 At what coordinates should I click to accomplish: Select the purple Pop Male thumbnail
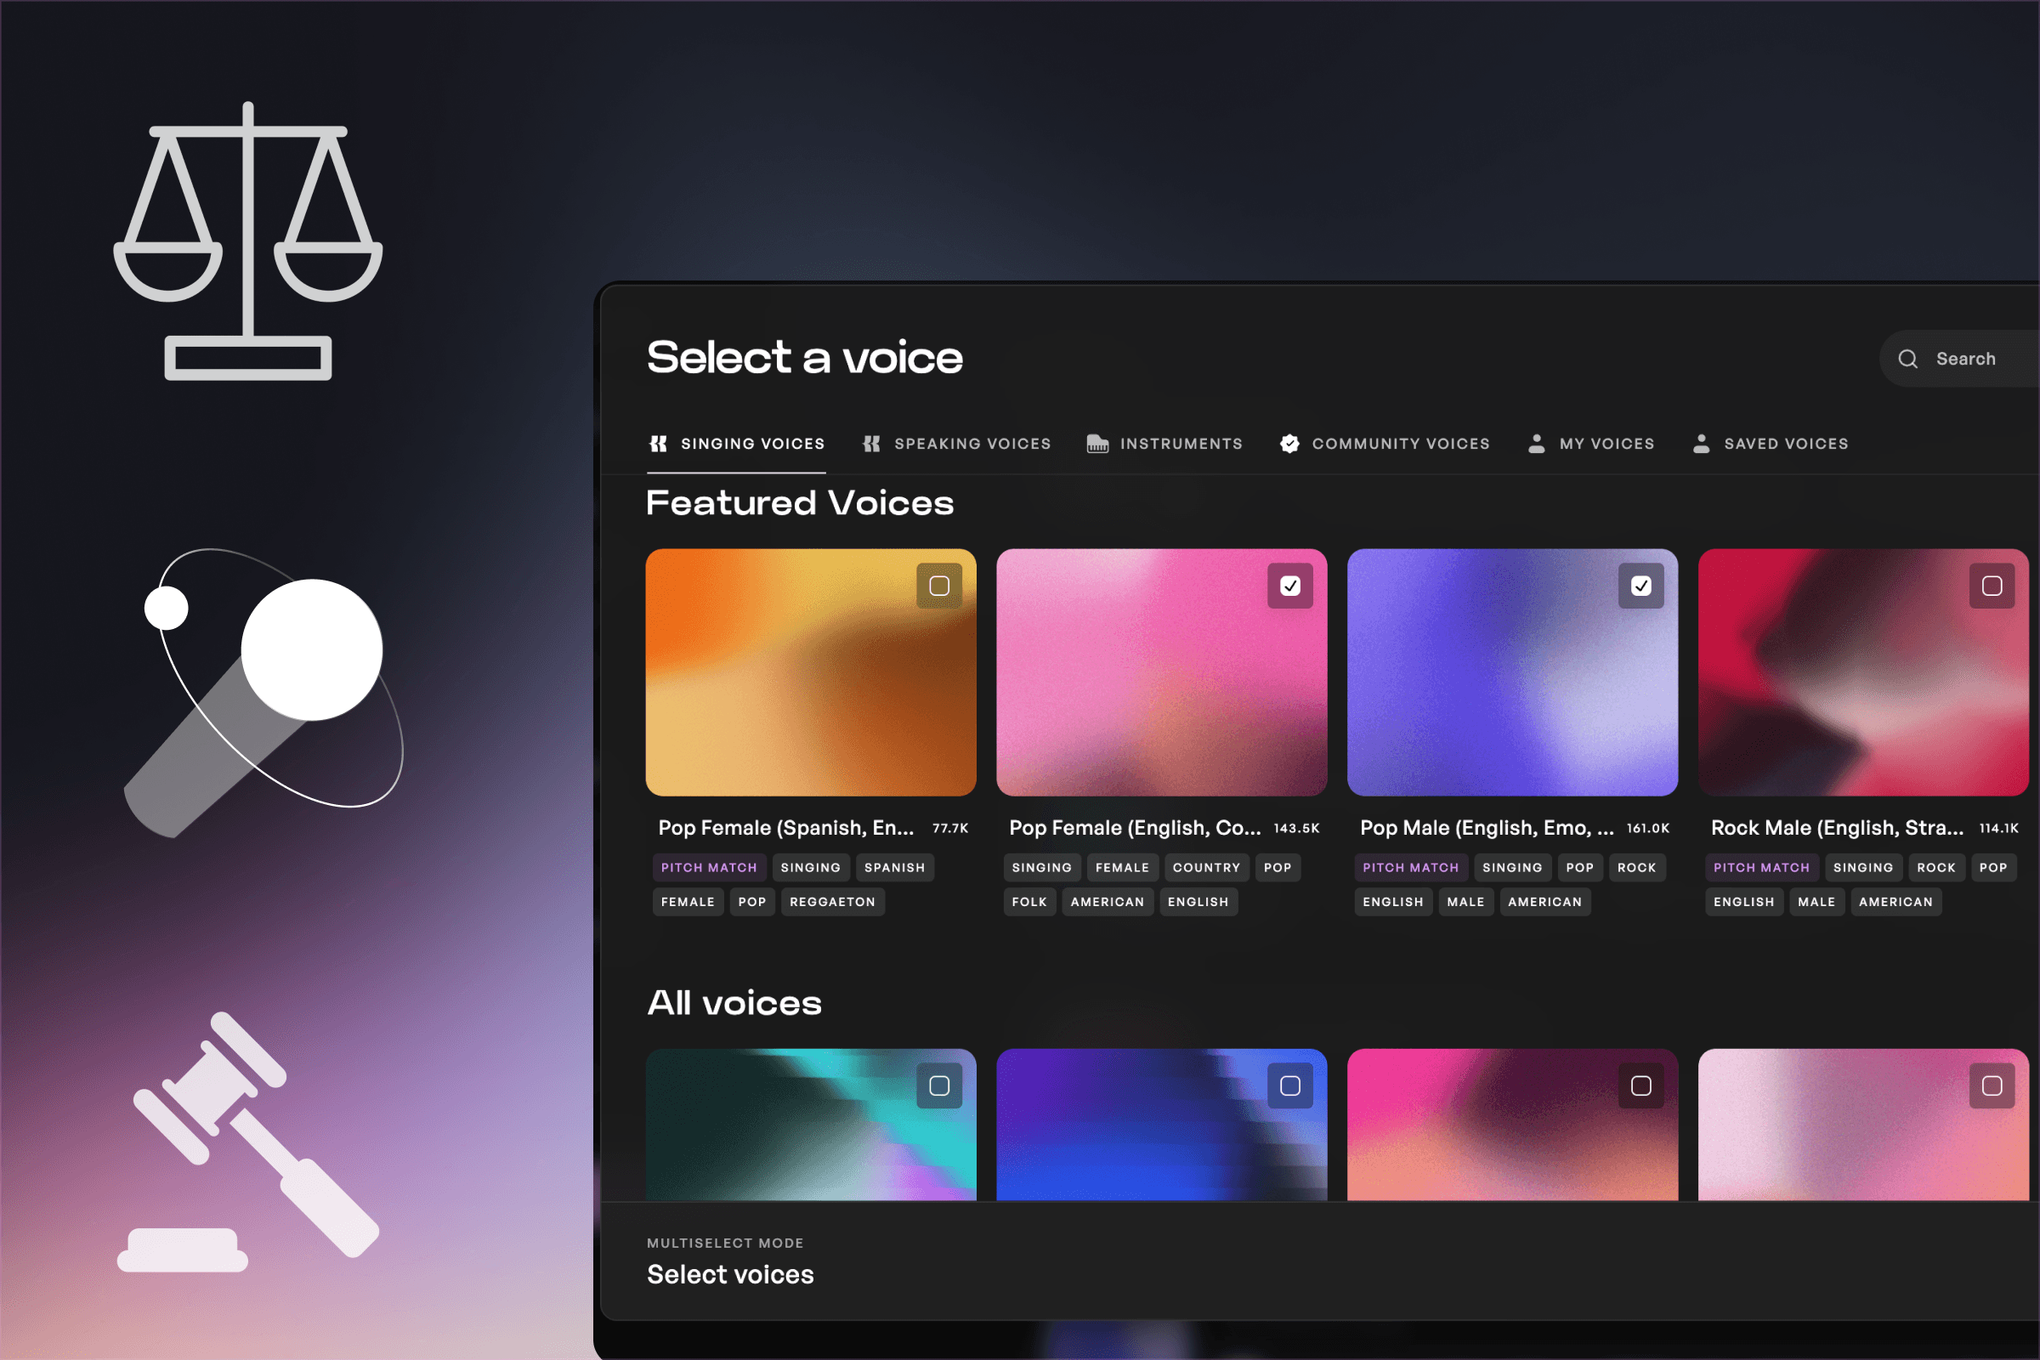click(1513, 673)
